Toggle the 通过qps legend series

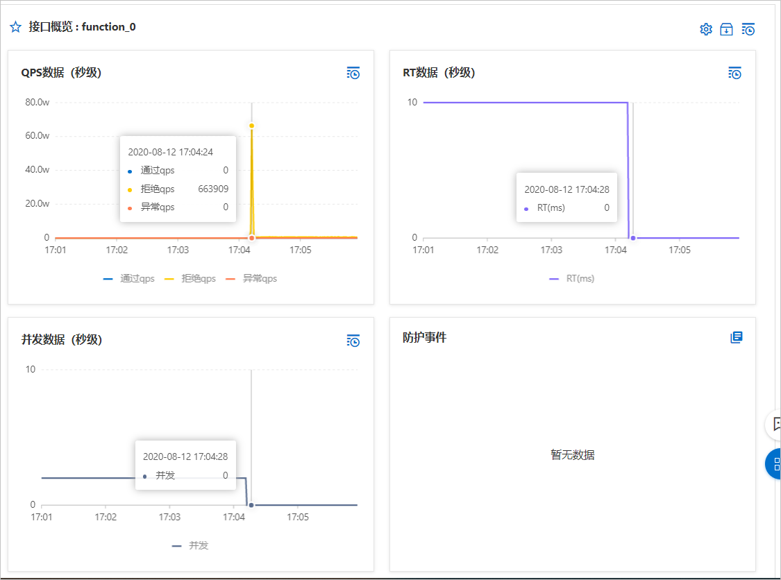click(129, 279)
